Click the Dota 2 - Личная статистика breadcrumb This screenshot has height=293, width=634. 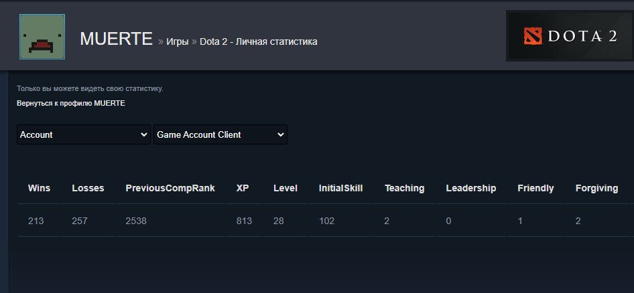point(259,41)
